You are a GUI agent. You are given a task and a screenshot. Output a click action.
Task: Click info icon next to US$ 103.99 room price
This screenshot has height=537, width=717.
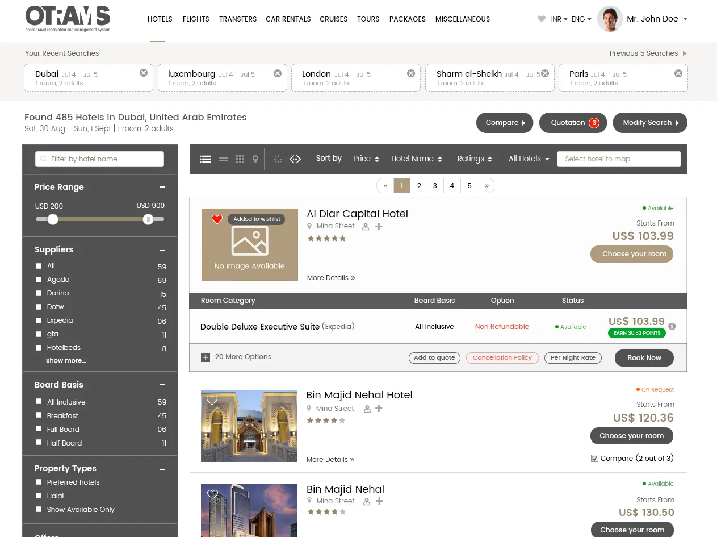(672, 326)
